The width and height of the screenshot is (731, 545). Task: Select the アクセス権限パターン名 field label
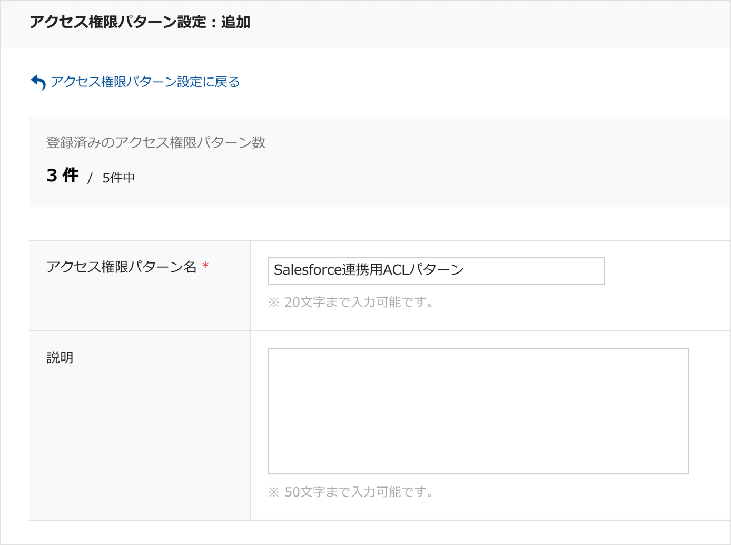pyautogui.click(x=121, y=267)
